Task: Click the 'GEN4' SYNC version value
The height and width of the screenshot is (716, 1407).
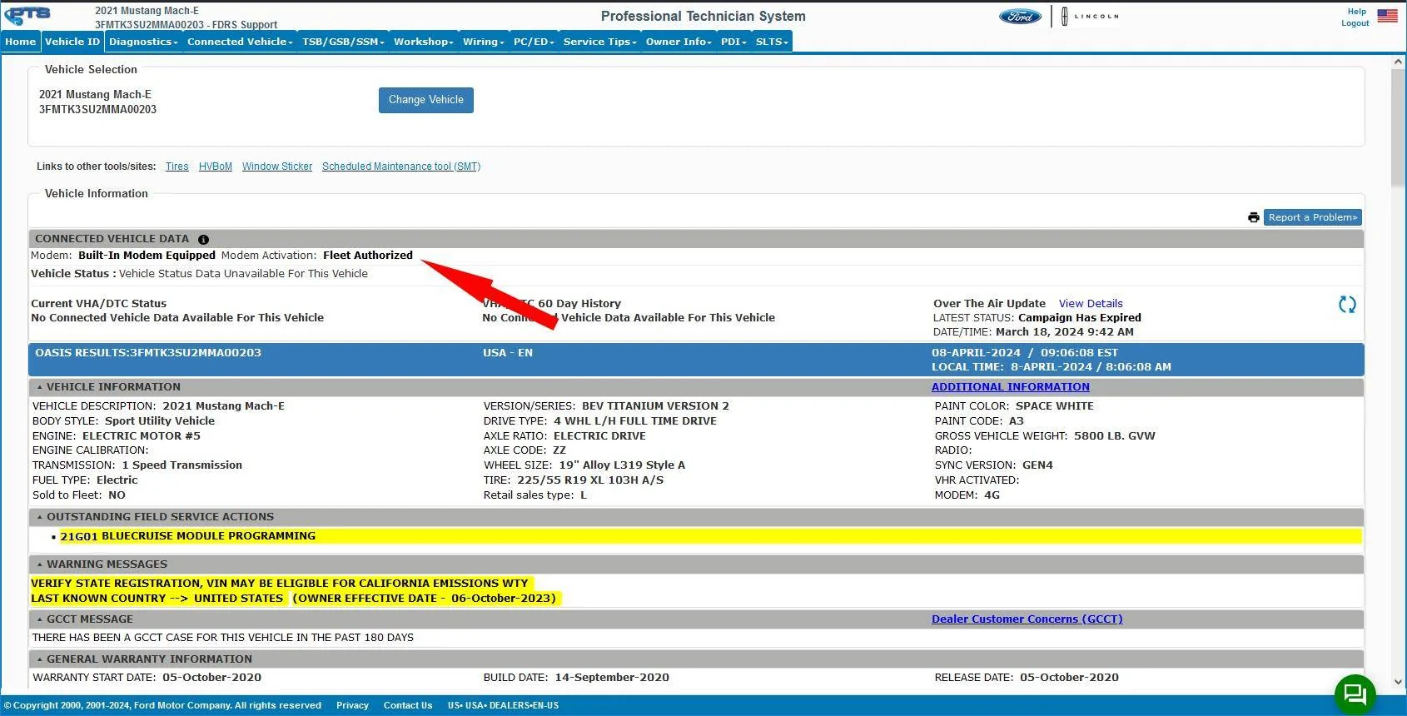Action: pyautogui.click(x=1037, y=465)
